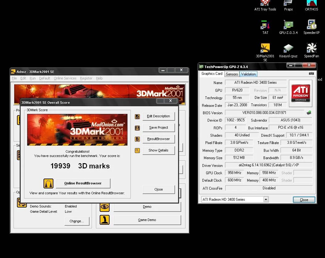Click the Save Project floppy icon
The height and width of the screenshot is (258, 325).
coord(137,128)
